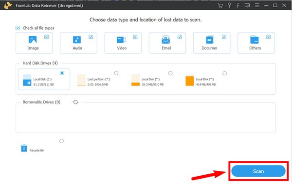The width and height of the screenshot is (292, 184).
Task: Click the 'Recycle Bin' label text
Action: coord(36,150)
